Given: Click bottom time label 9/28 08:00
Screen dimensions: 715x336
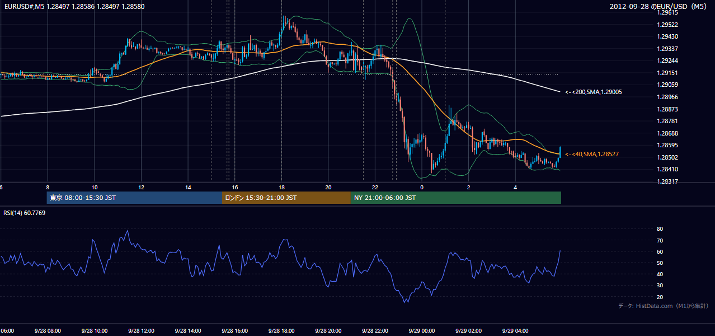Looking at the screenshot, I should [47, 331].
